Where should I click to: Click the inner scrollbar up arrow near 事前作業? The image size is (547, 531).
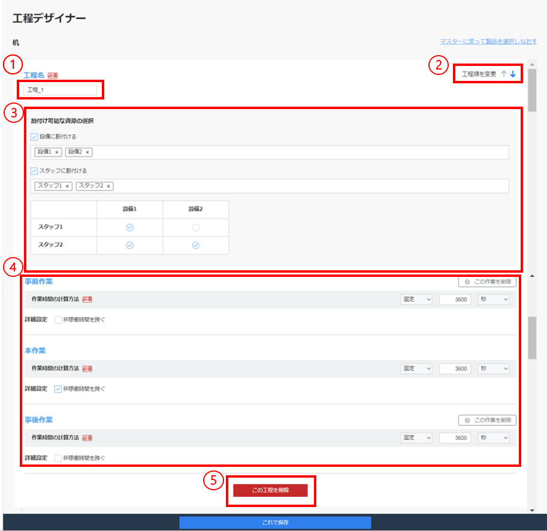click(x=532, y=276)
